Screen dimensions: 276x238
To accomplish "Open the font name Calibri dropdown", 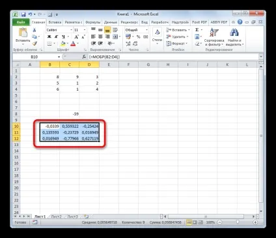I will point(71,30).
